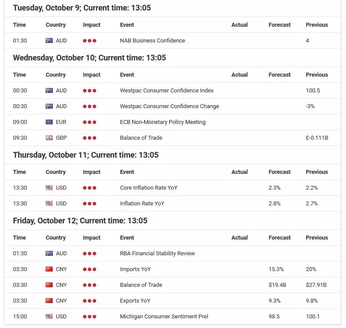
Task: Click red impact dots for Exports YoY
Action: click(x=90, y=301)
